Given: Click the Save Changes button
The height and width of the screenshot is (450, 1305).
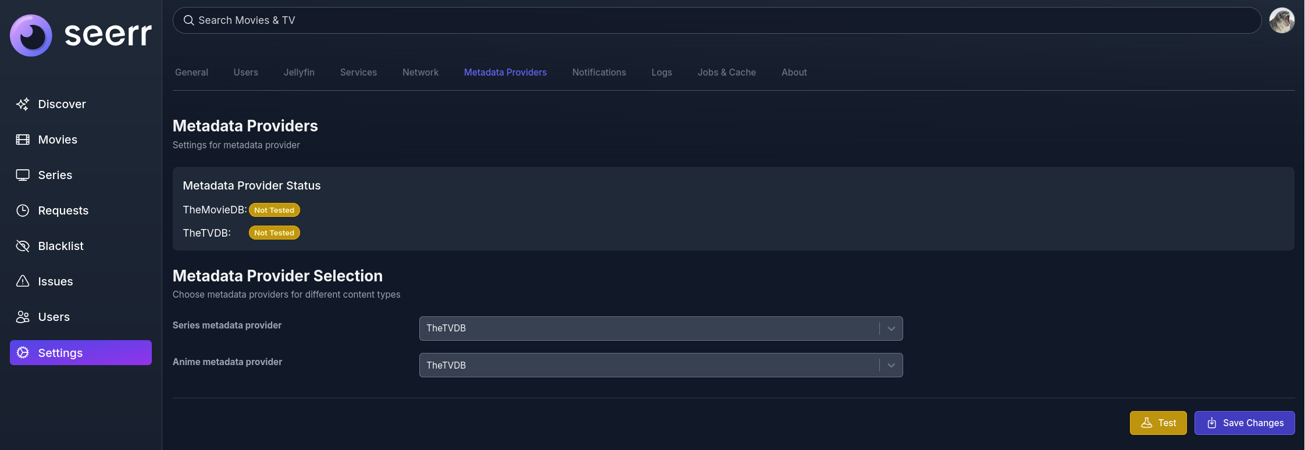Looking at the screenshot, I should pyautogui.click(x=1245, y=423).
